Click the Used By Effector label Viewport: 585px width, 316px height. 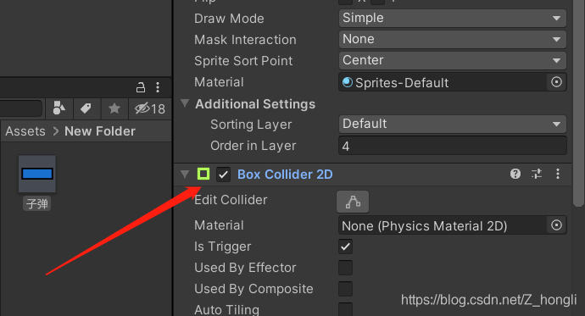245,268
